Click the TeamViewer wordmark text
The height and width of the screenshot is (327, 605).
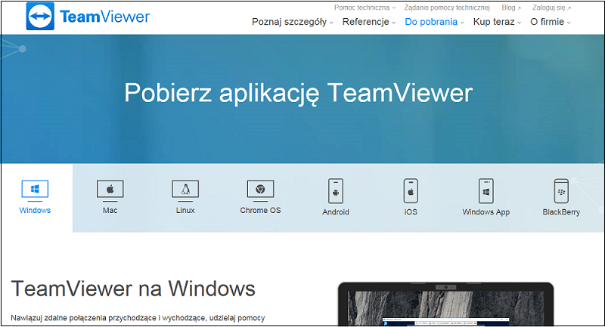104,17
